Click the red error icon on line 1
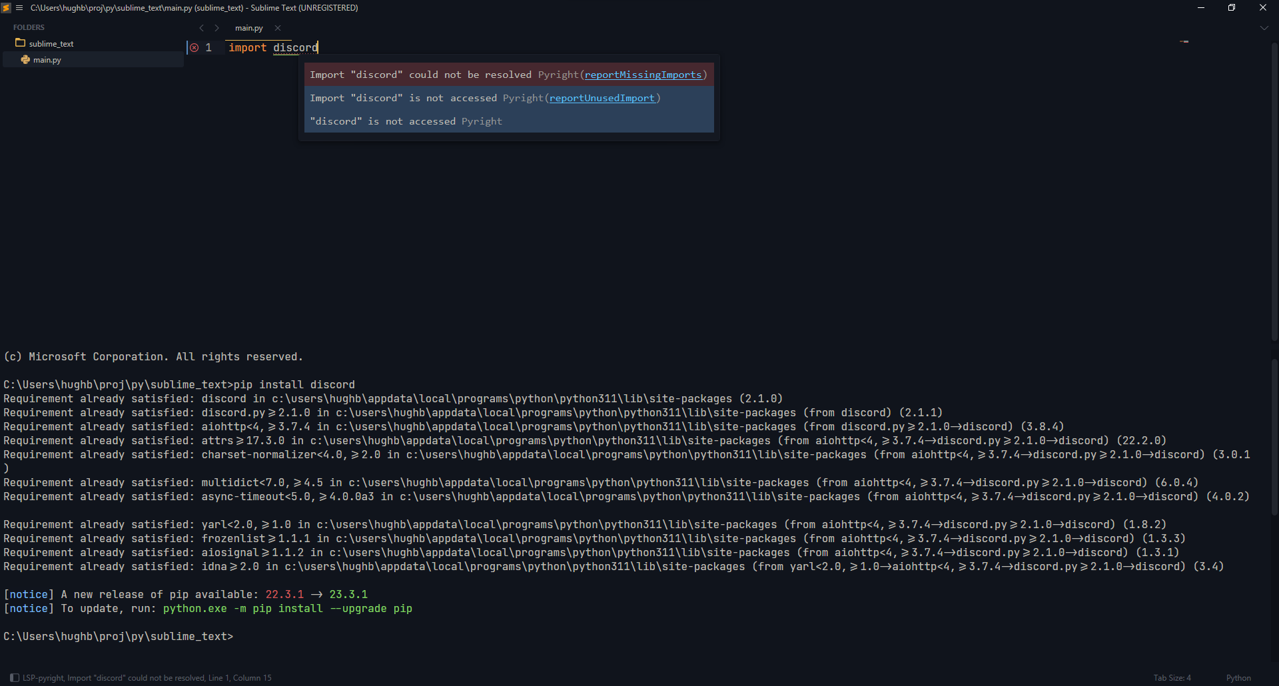Viewport: 1279px width, 686px height. 194,48
